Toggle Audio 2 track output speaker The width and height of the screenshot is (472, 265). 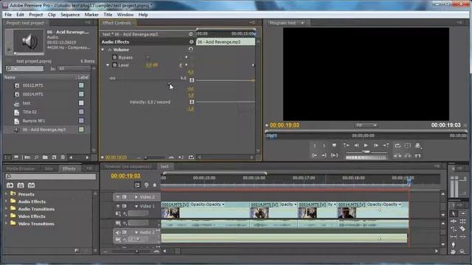(118, 233)
